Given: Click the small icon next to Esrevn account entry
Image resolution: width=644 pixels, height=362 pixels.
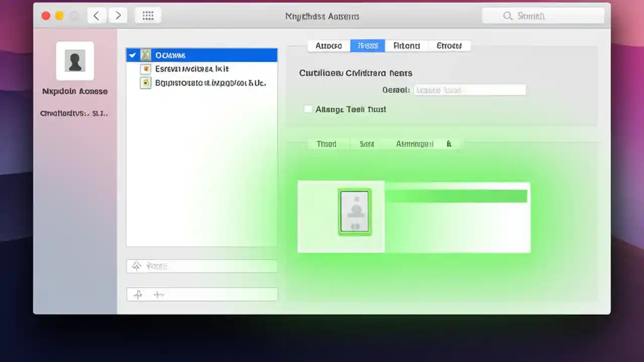Looking at the screenshot, I should (145, 69).
